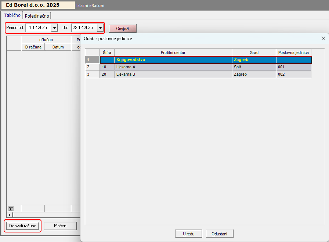Click the sigma sum icon
329x242 pixels.
point(11,208)
